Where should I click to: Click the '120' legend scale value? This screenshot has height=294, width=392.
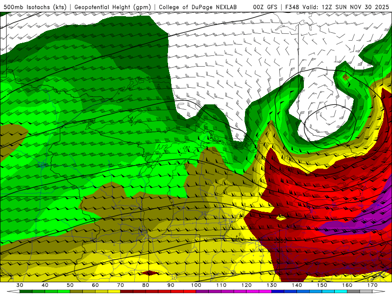[x=246, y=285]
